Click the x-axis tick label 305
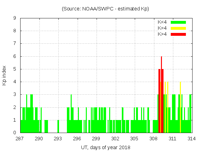Image resolution: width=202 pixels, height=152 pixels. tap(134, 138)
